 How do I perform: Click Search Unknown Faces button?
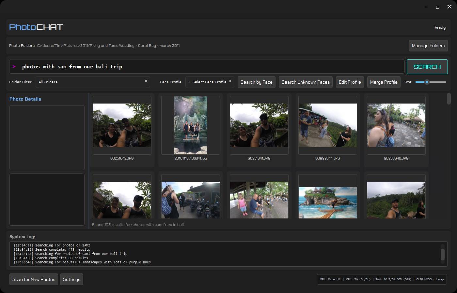[x=306, y=82]
